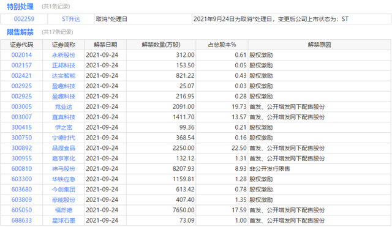Select the 取消*处理日 cell
Screen dimensions: 392x227
coord(143,19)
